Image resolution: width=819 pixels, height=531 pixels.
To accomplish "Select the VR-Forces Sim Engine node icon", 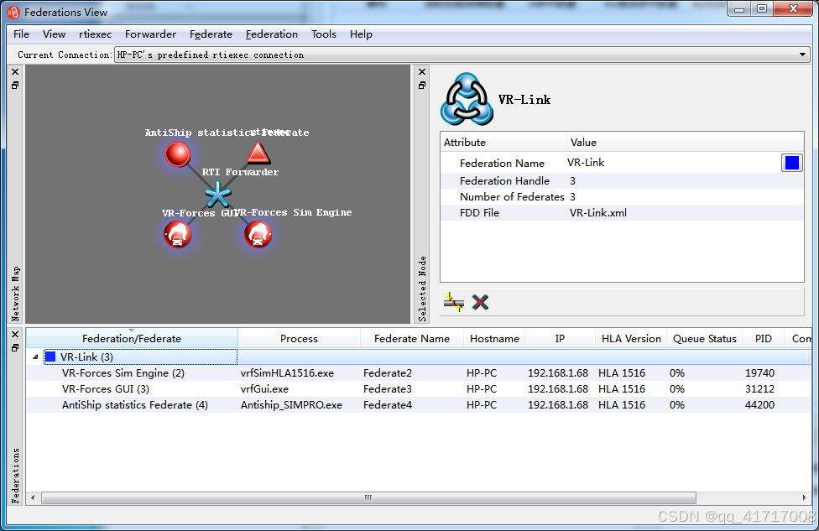I will [x=258, y=234].
